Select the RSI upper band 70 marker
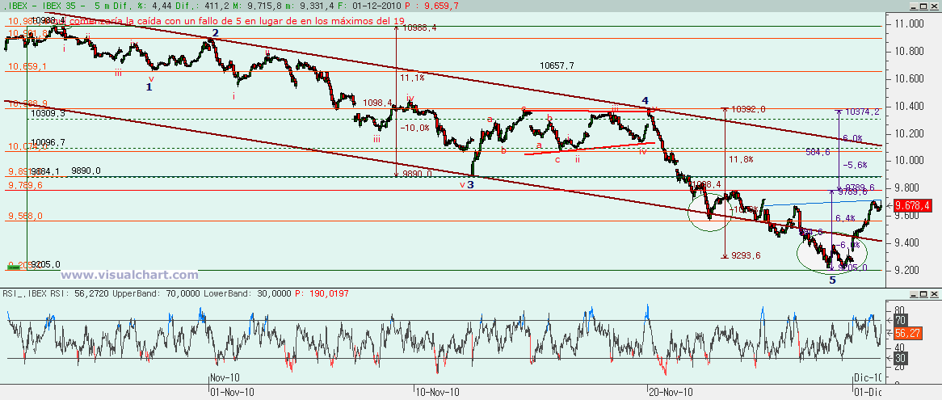Viewport: 942px width, 400px height. click(x=899, y=320)
